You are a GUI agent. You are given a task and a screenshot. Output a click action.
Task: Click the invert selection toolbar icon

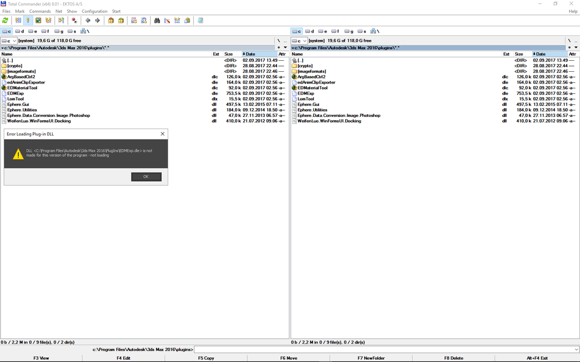coord(61,21)
